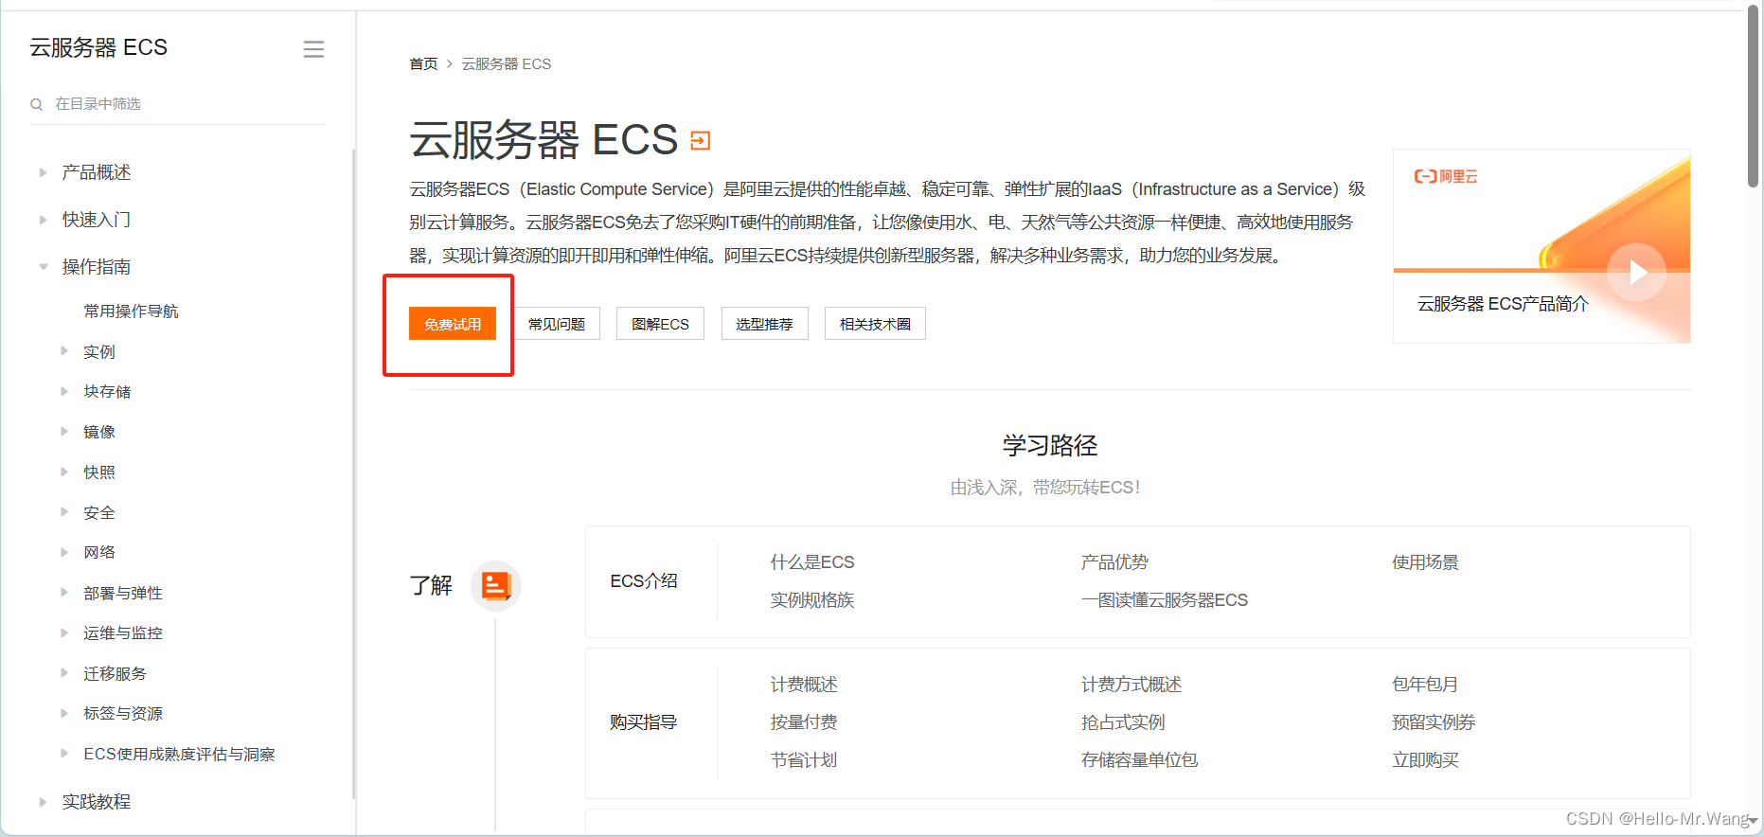Expand the 部署与弹性 subsection arrow

tap(64, 593)
